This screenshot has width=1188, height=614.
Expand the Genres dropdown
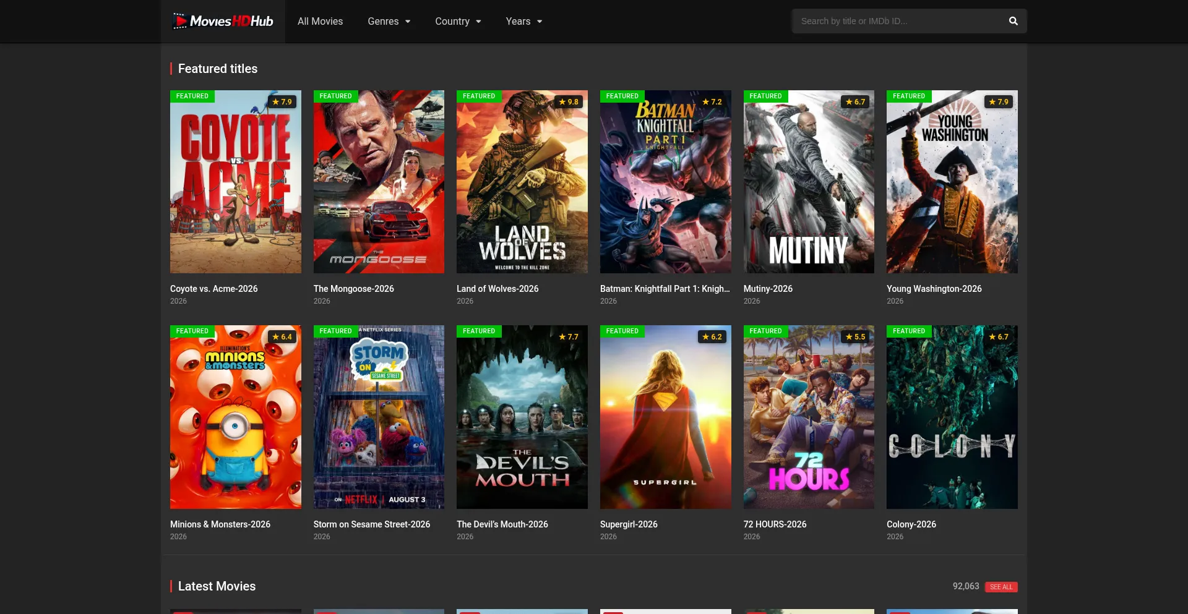389,21
